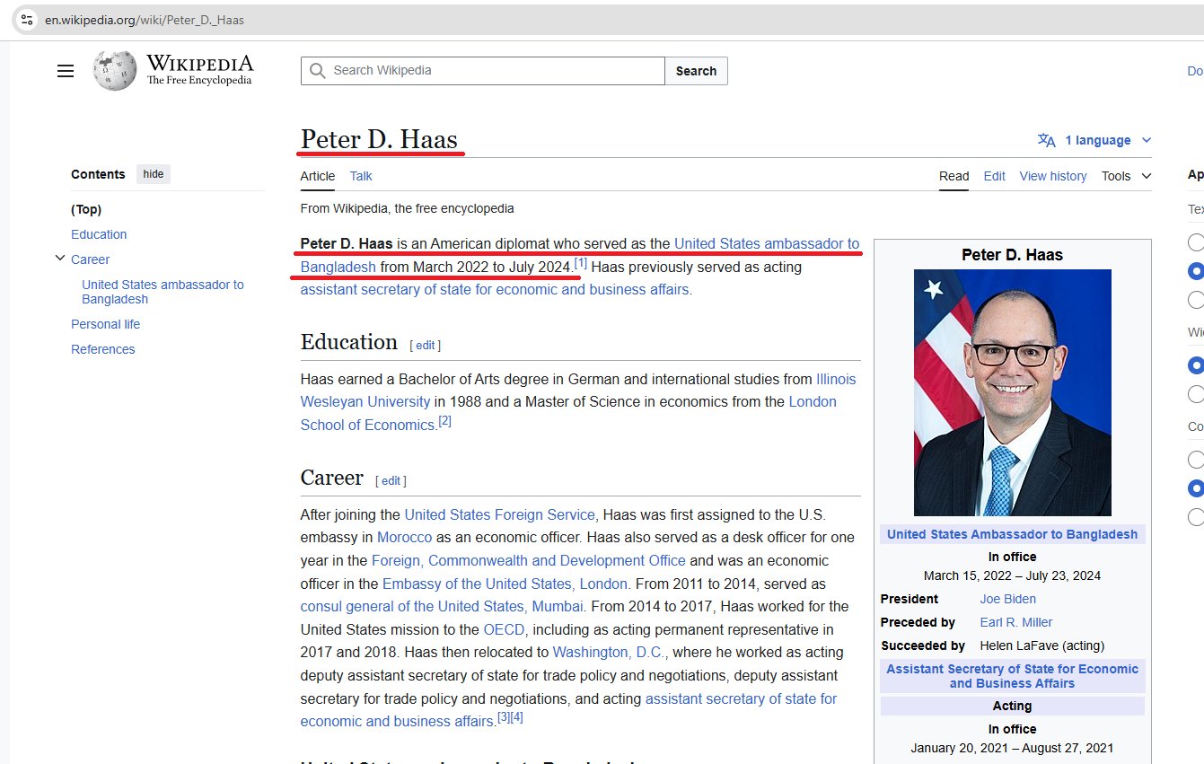Click Peter D. Haas infobox portrait photo
The width and height of the screenshot is (1204, 764).
1012,392
